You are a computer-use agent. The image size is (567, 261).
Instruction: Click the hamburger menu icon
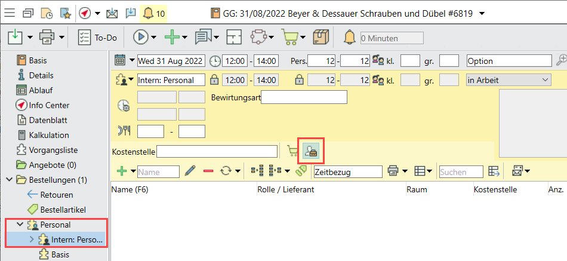tap(11, 13)
